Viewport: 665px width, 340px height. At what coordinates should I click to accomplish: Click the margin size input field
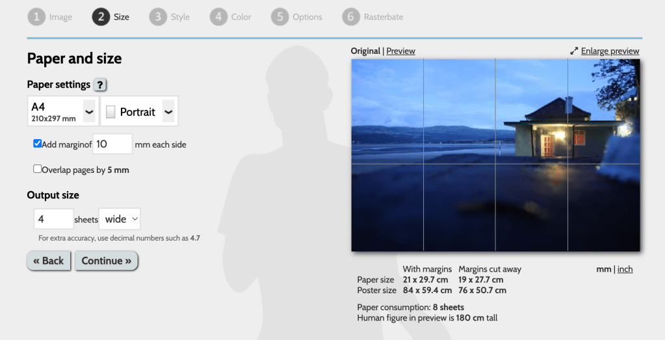112,144
